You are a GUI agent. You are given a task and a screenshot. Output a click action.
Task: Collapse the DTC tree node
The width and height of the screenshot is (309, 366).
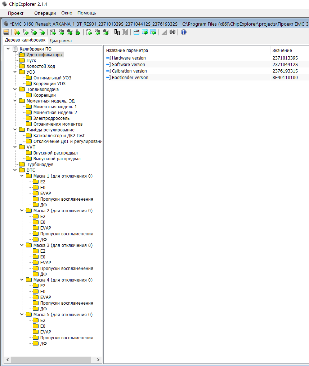[15, 170]
